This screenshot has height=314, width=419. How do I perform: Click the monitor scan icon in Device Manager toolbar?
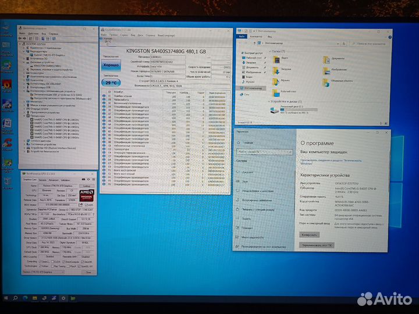coord(54,39)
